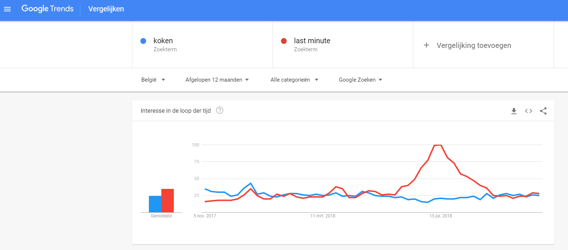The width and height of the screenshot is (568, 250).
Task: Share the interest over time chart
Action: click(x=543, y=111)
